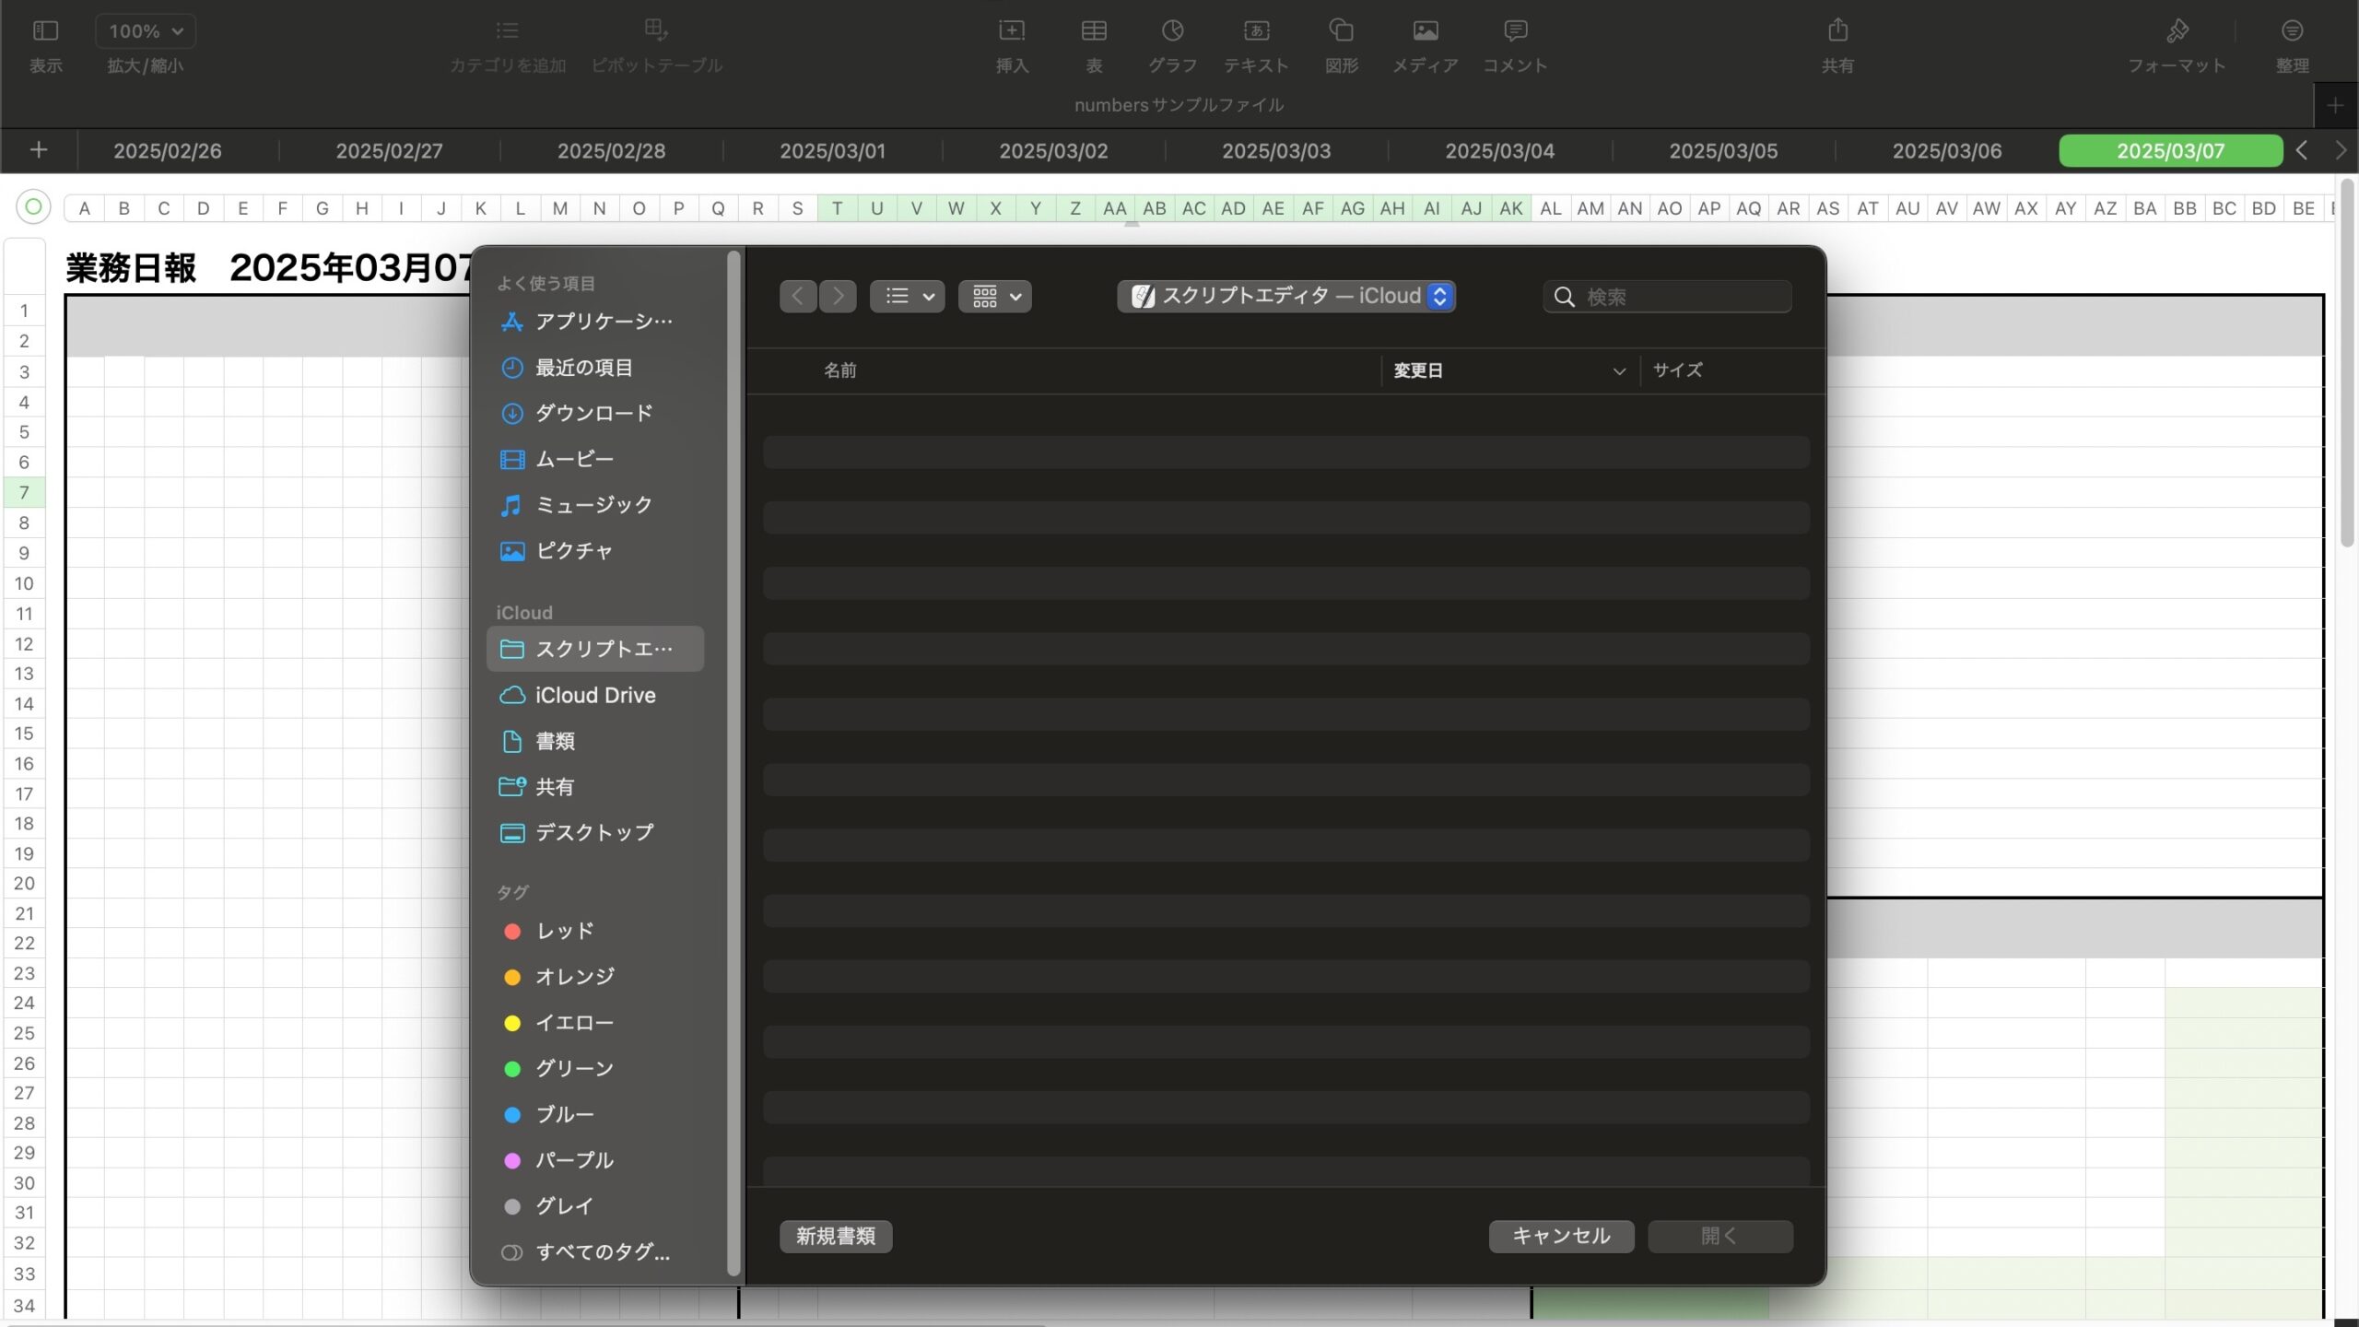Select スクリプトエディタ iCloud folder in sidebar
The image size is (2359, 1327).
(595, 649)
